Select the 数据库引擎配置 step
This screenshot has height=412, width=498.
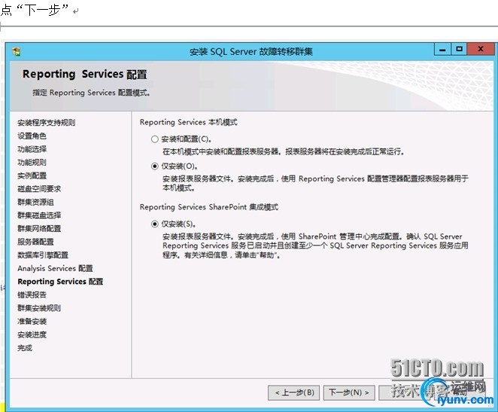[x=43, y=255]
